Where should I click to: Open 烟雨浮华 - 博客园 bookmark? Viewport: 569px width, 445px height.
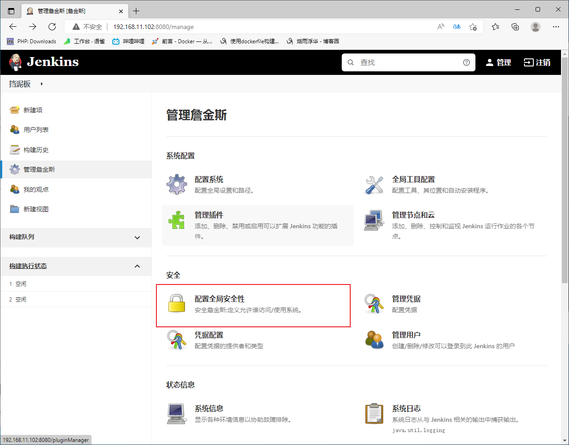tap(313, 41)
